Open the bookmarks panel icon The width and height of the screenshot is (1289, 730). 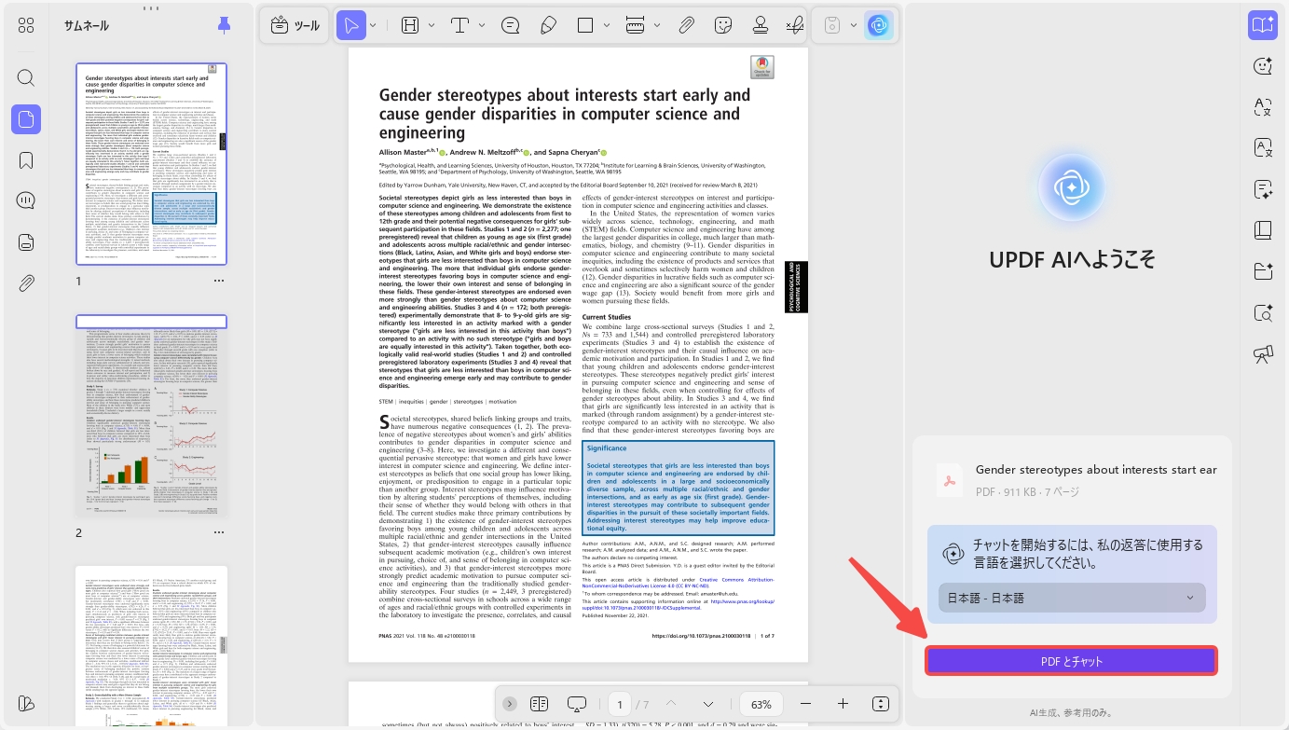[26, 160]
